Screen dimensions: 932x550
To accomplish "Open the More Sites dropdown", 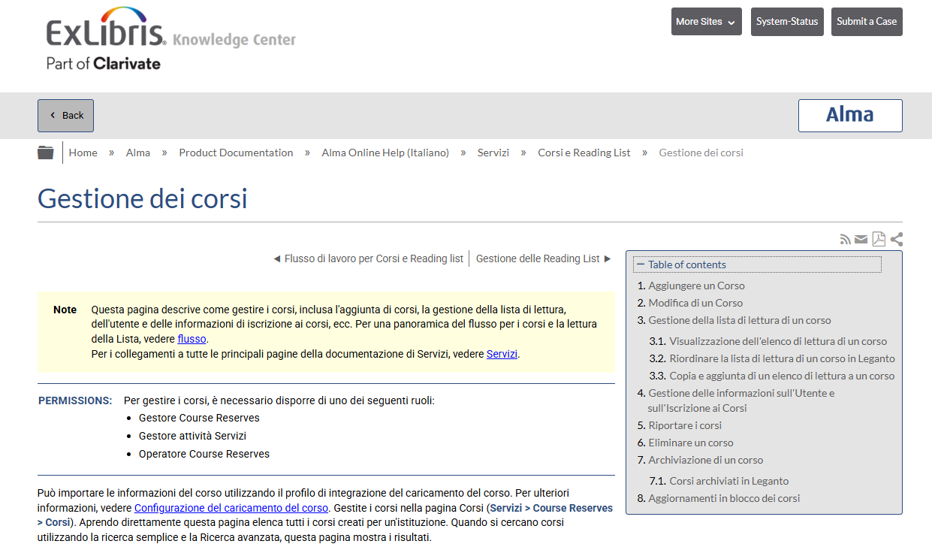I will click(707, 22).
